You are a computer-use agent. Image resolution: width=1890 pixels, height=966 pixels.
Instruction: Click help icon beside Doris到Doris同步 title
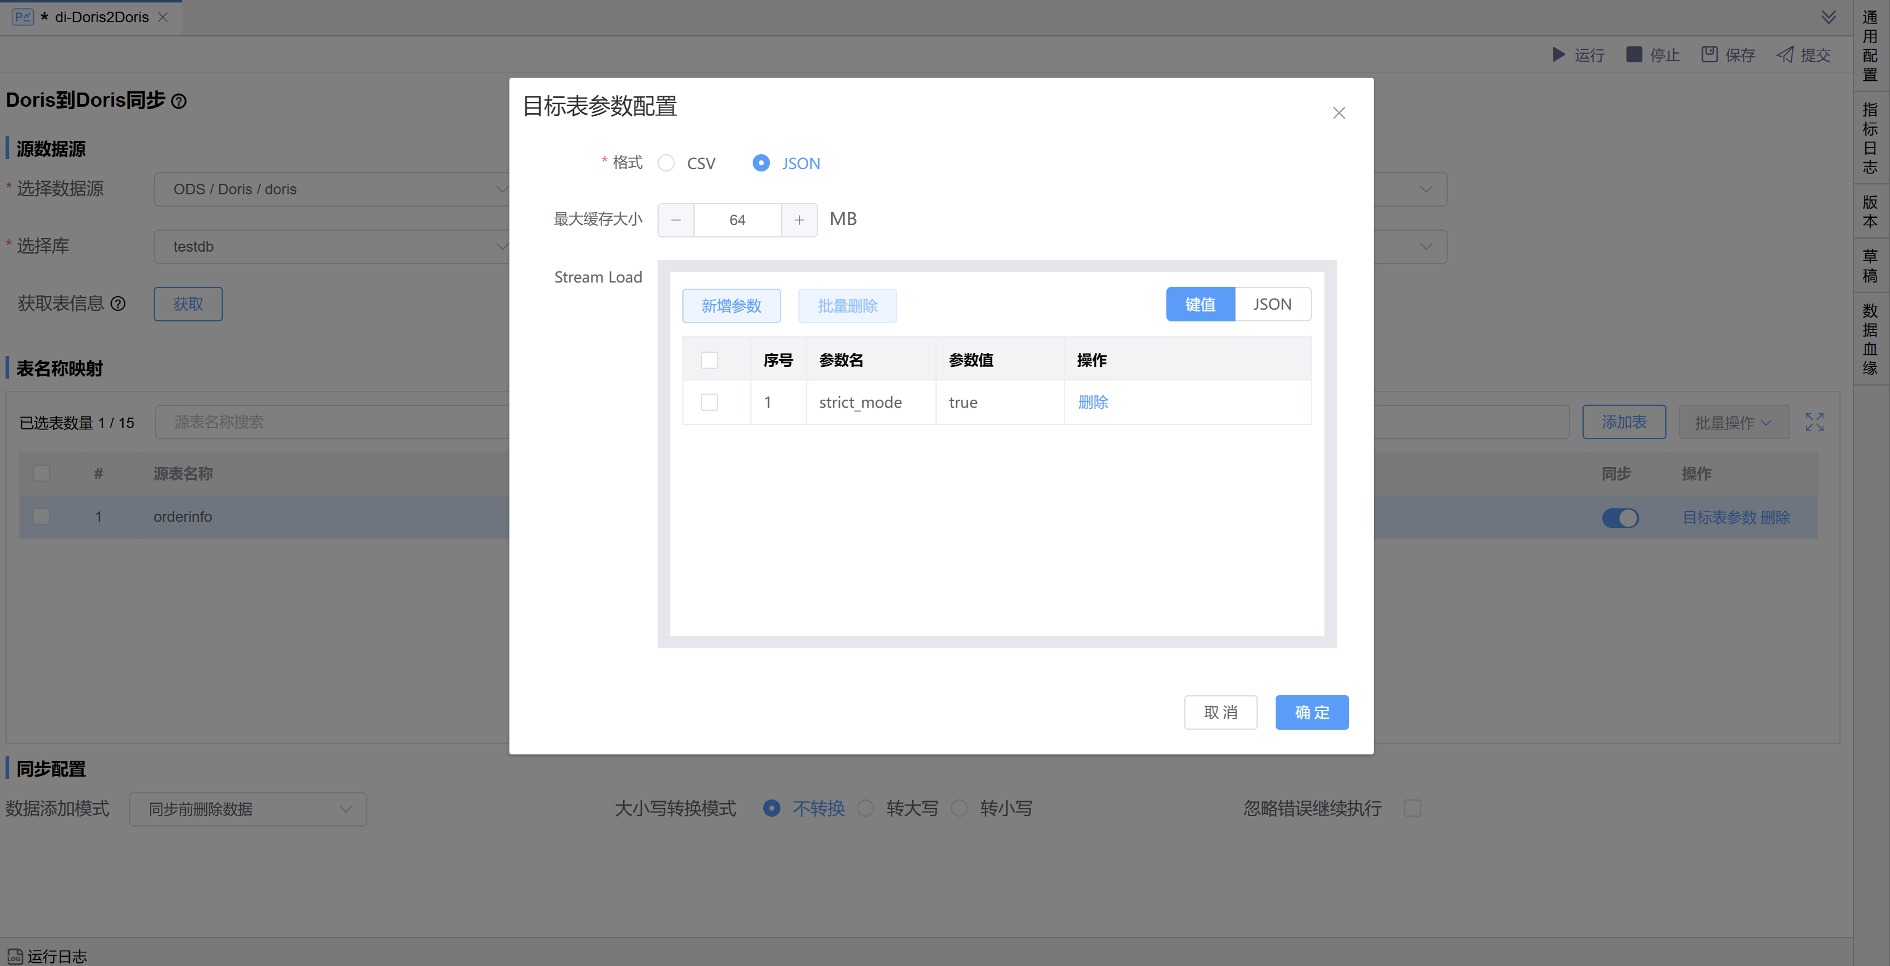pos(179,101)
